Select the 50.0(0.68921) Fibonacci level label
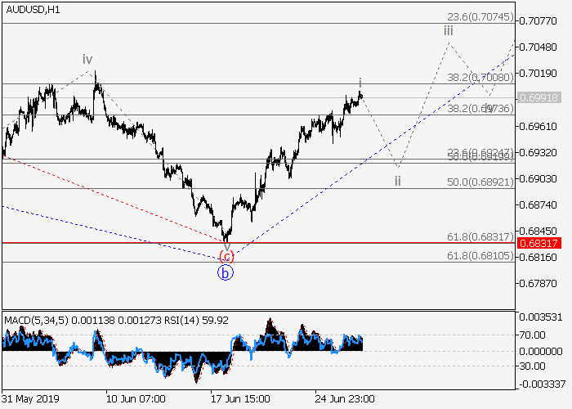The width and height of the screenshot is (572, 409). coord(479,182)
